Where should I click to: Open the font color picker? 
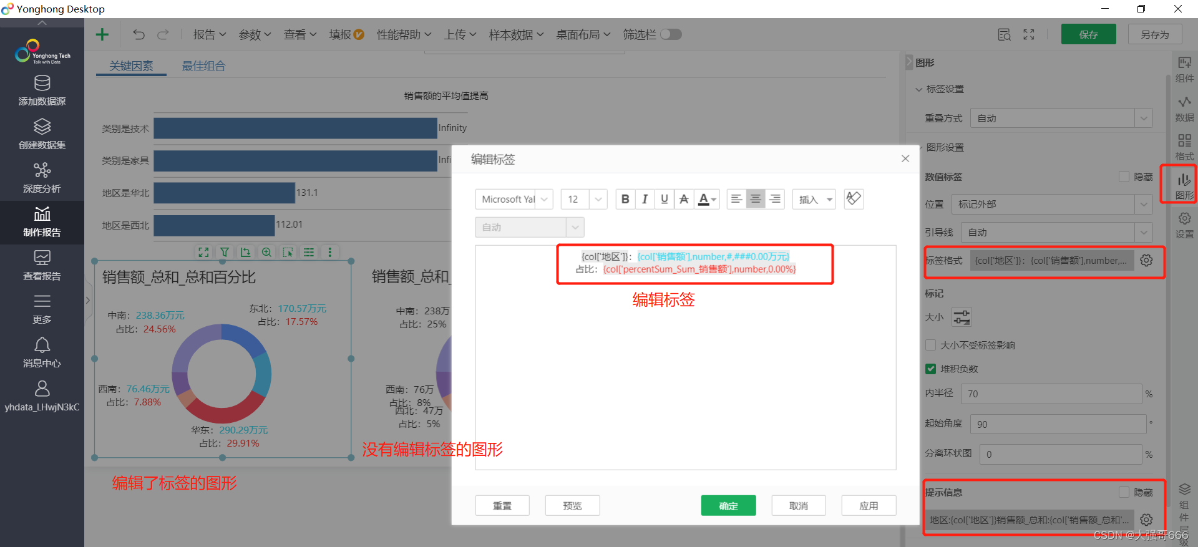click(707, 199)
